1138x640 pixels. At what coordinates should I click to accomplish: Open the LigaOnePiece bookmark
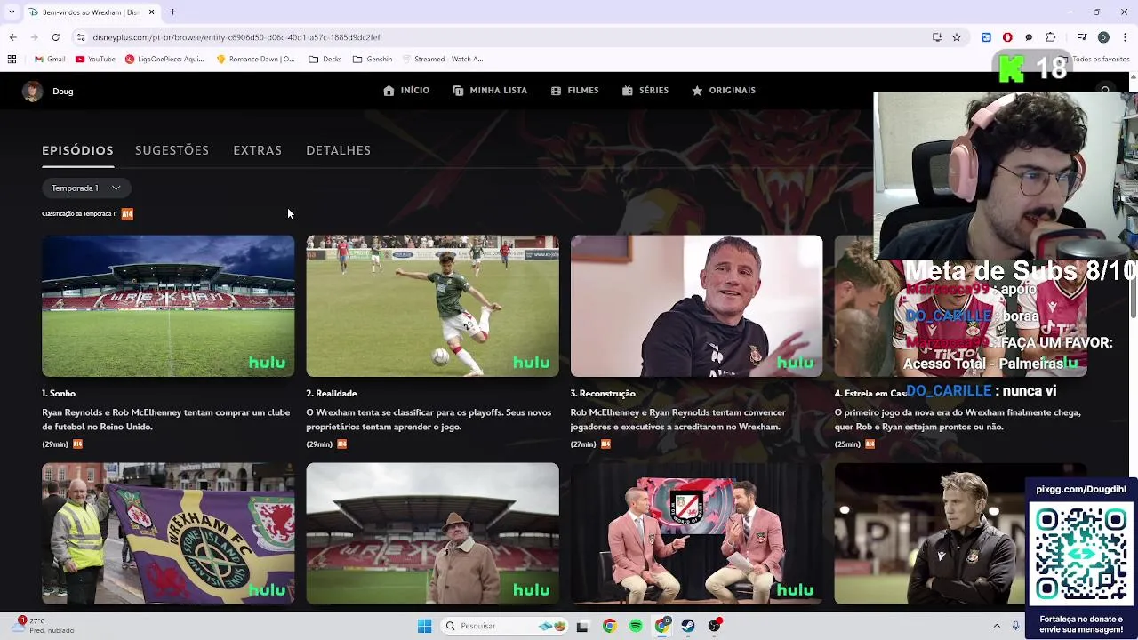coord(164,60)
